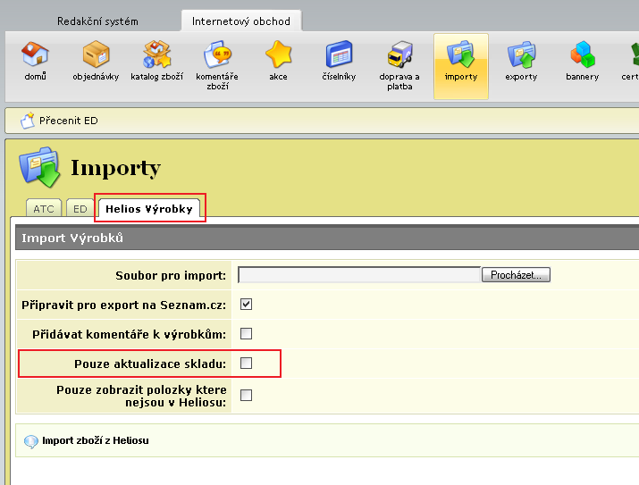Select the importy folder icon

point(461,54)
